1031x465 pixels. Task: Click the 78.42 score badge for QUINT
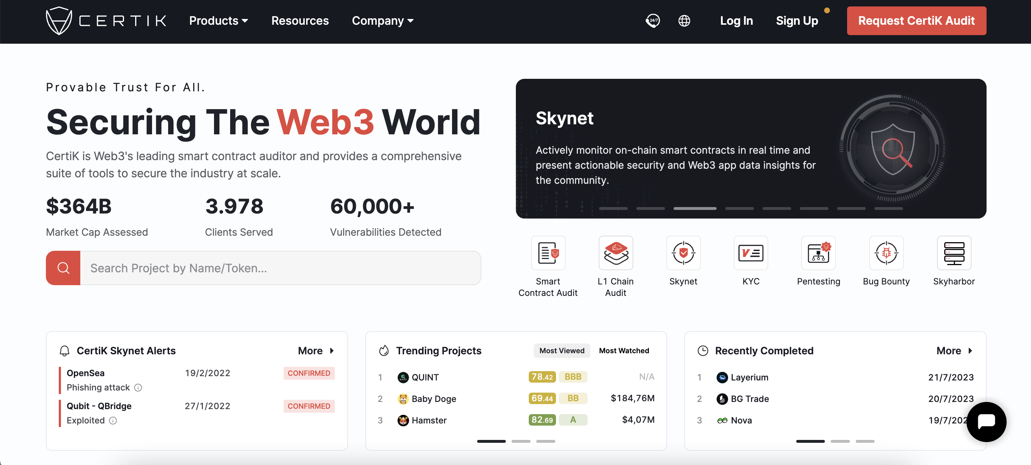(542, 377)
